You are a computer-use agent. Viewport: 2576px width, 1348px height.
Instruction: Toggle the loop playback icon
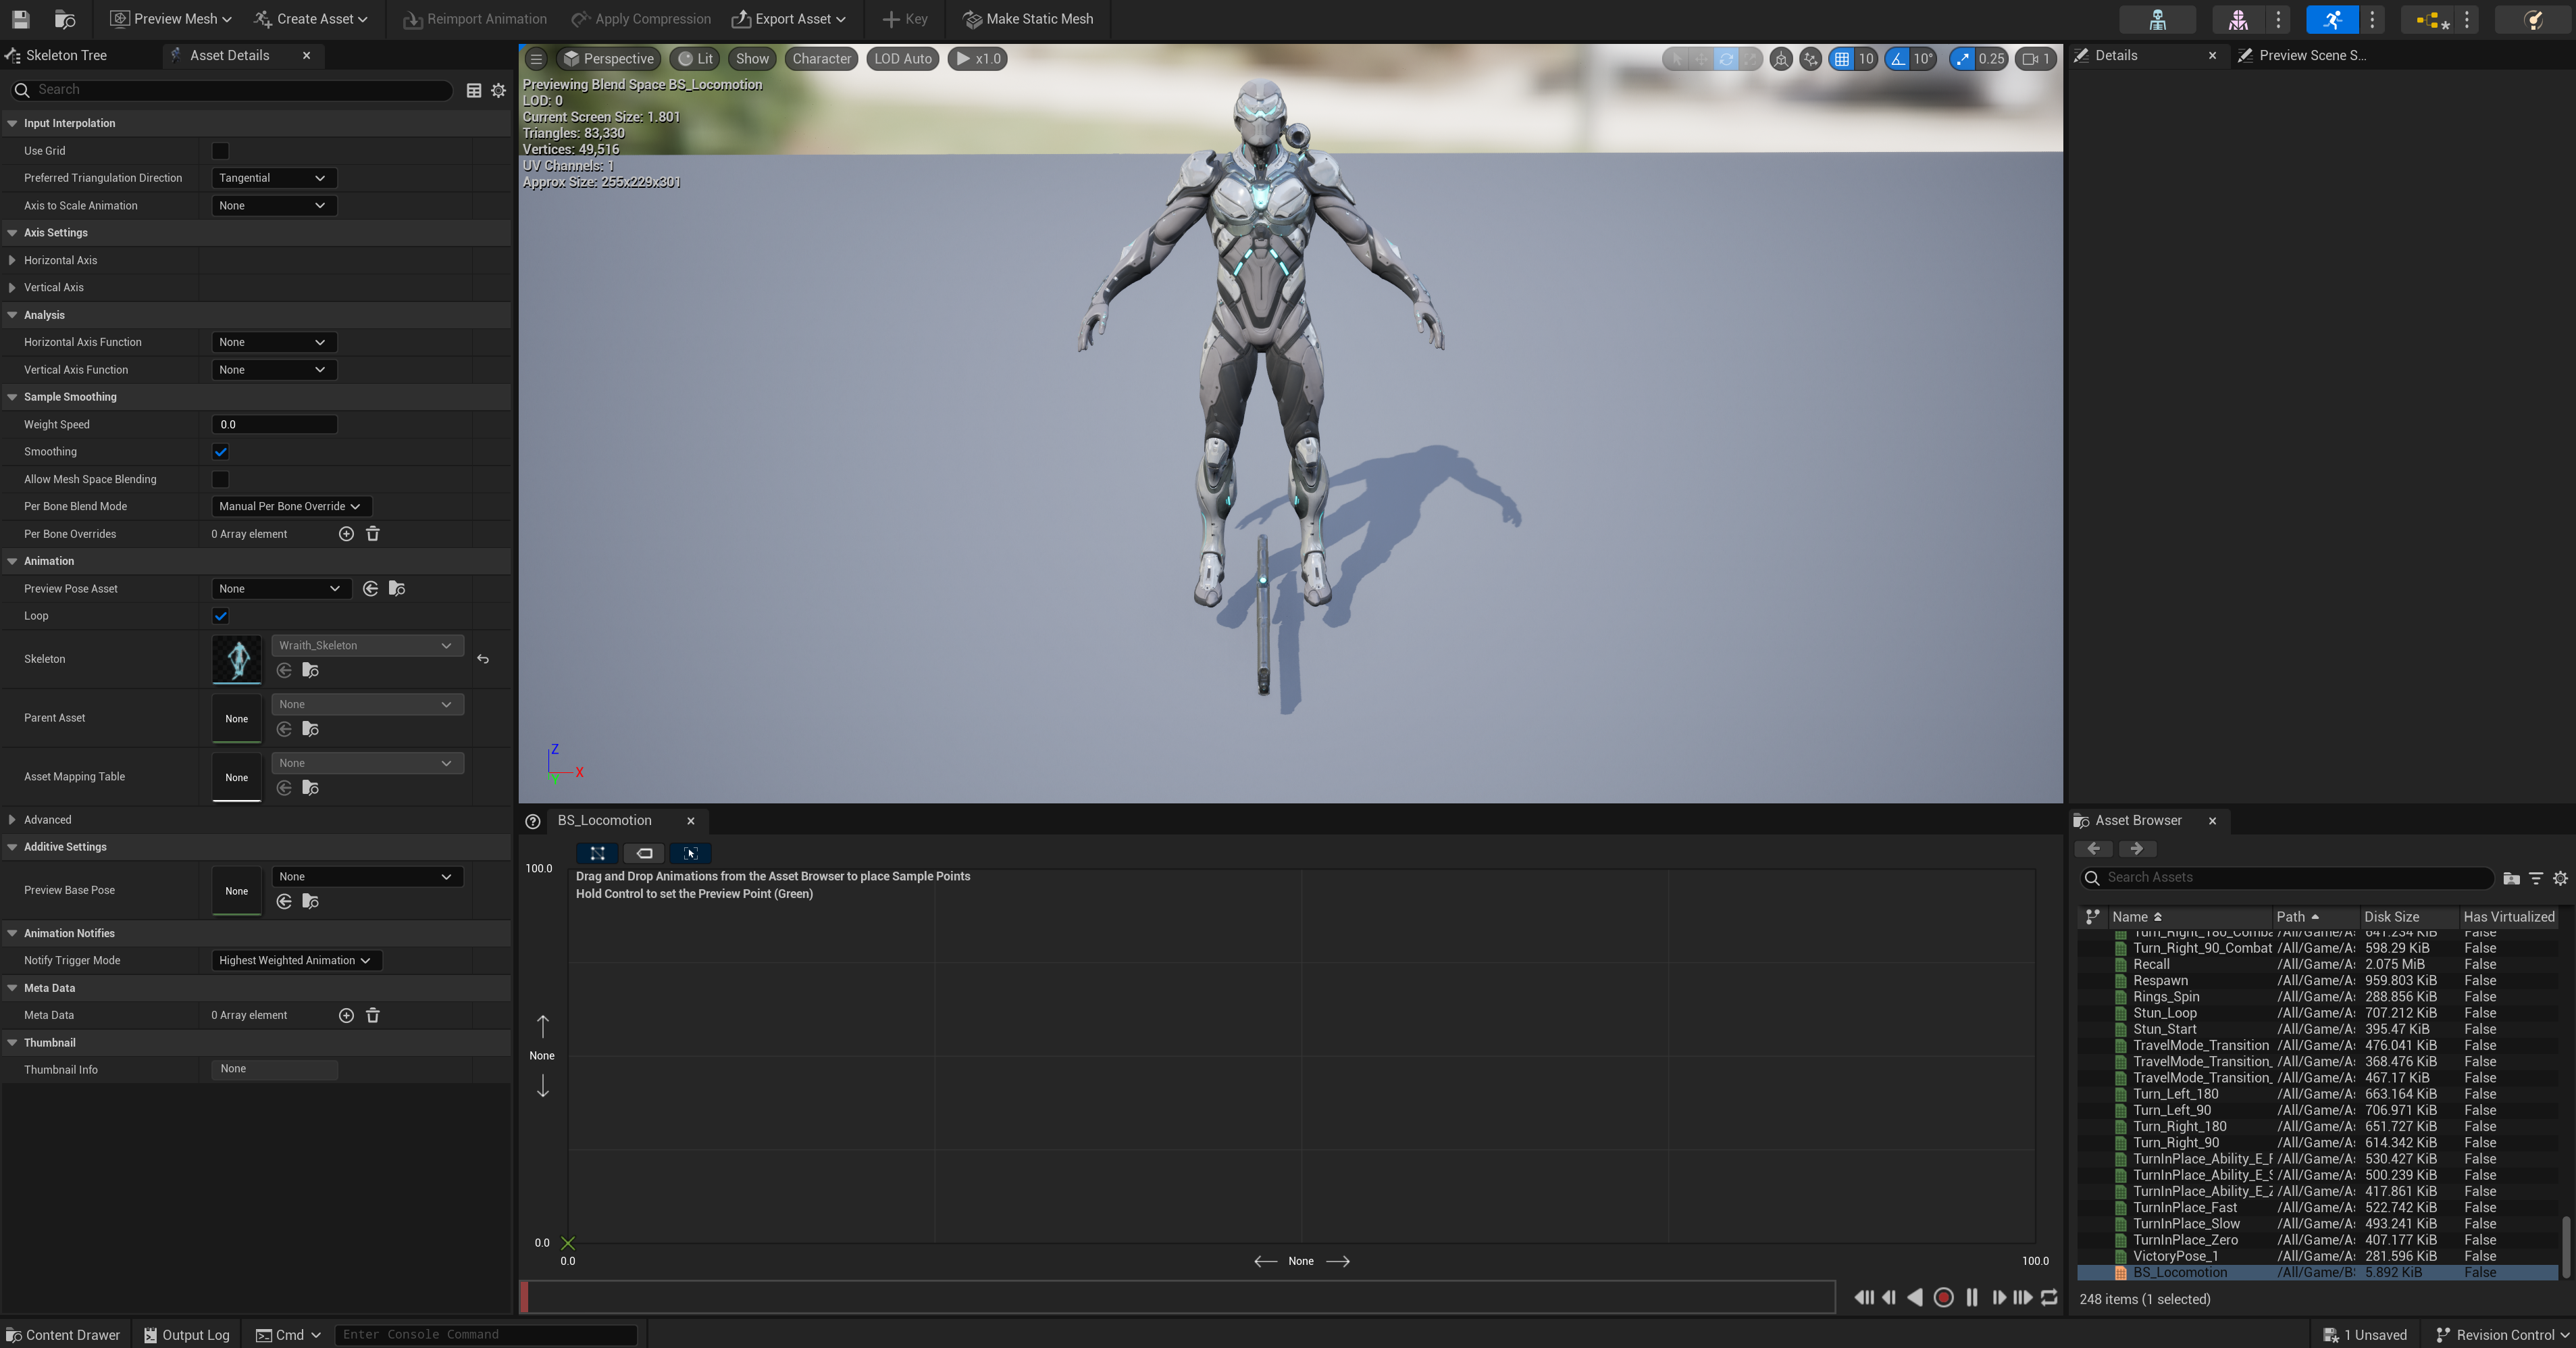[x=2049, y=1297]
